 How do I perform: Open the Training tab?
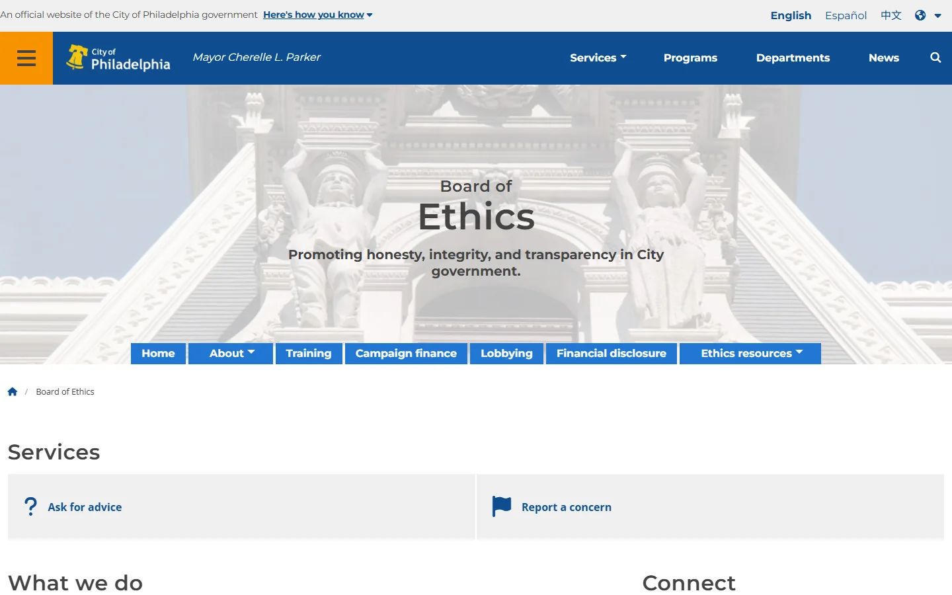point(309,353)
